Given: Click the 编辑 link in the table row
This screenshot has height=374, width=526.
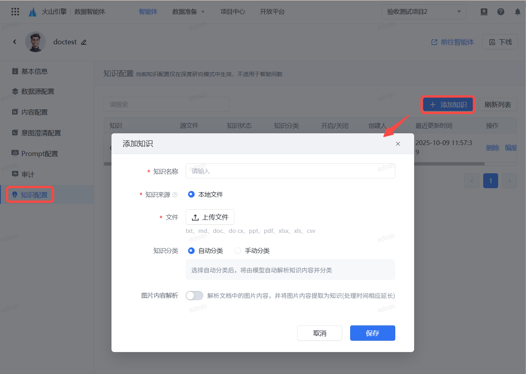Looking at the screenshot, I should pyautogui.click(x=511, y=148).
